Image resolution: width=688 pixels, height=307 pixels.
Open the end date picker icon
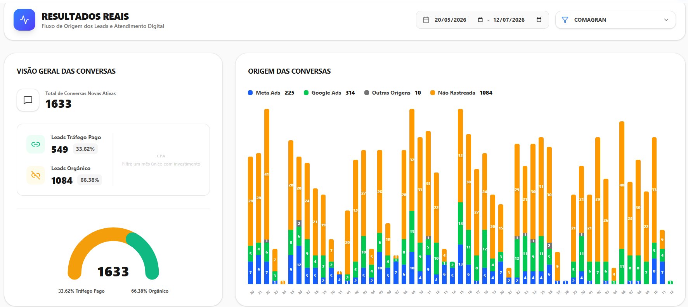(539, 20)
